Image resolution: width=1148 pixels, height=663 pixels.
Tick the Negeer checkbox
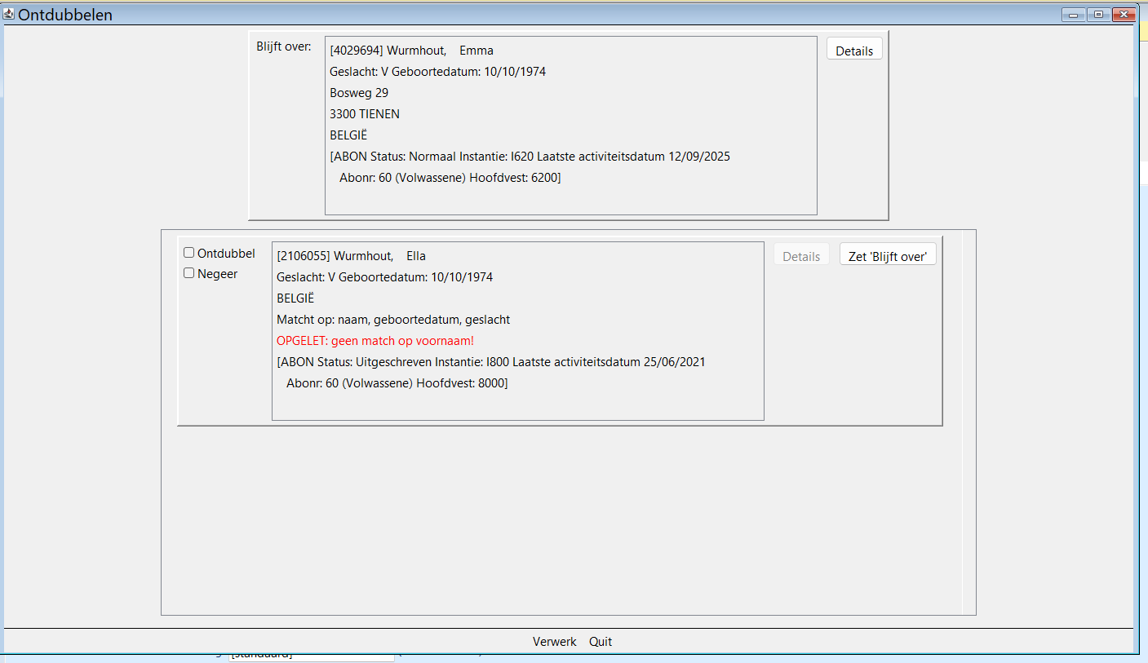click(x=189, y=273)
